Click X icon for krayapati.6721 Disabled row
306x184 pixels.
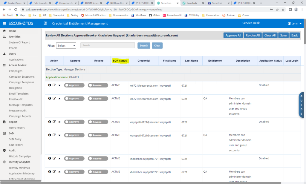coord(59,122)
